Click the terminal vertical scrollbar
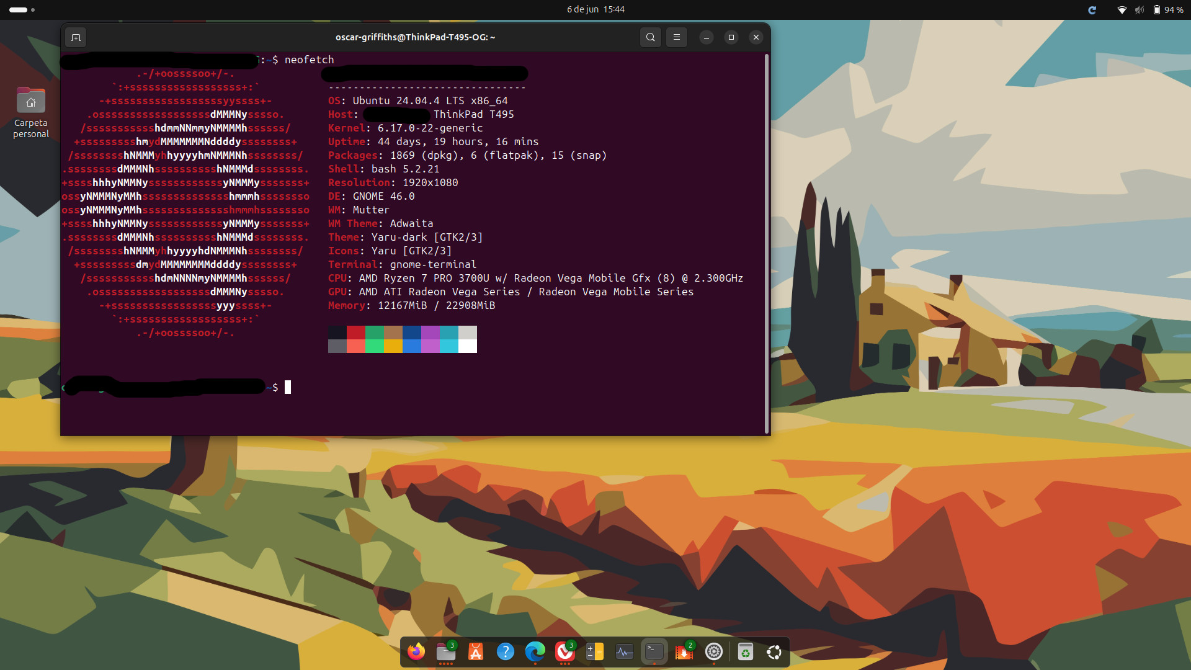Screen dimensions: 1191x670 (x=767, y=243)
